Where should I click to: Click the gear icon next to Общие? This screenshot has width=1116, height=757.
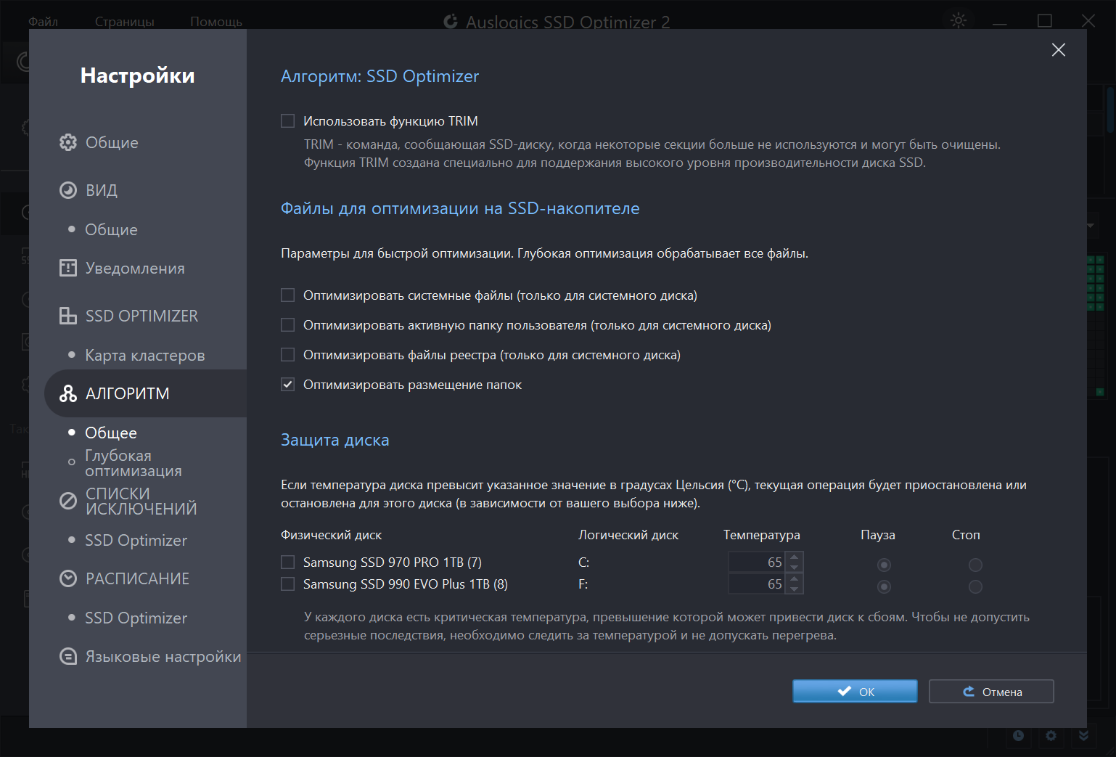tap(67, 142)
